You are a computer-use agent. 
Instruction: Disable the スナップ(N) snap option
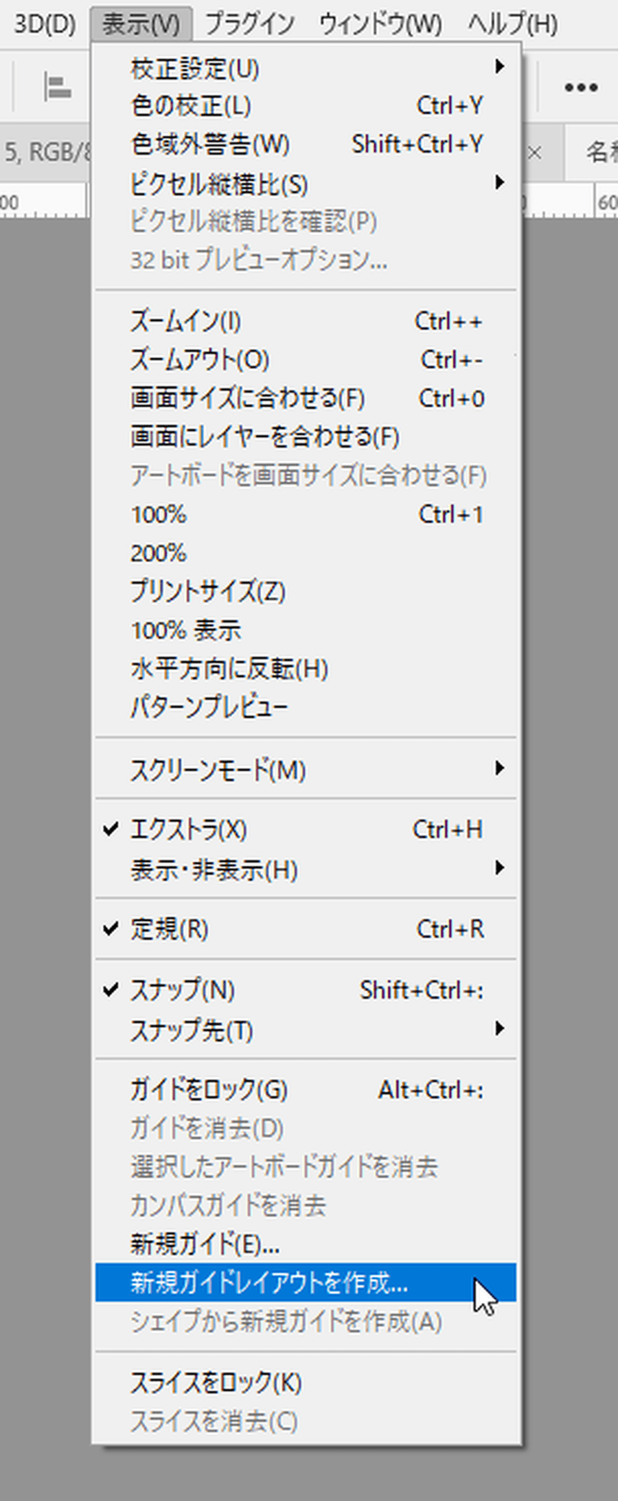[x=182, y=990]
